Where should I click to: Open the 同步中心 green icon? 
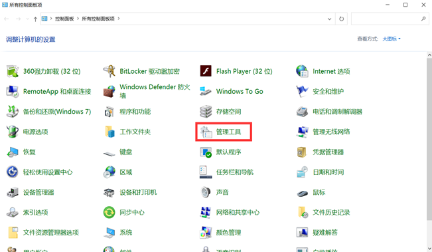tap(109, 212)
